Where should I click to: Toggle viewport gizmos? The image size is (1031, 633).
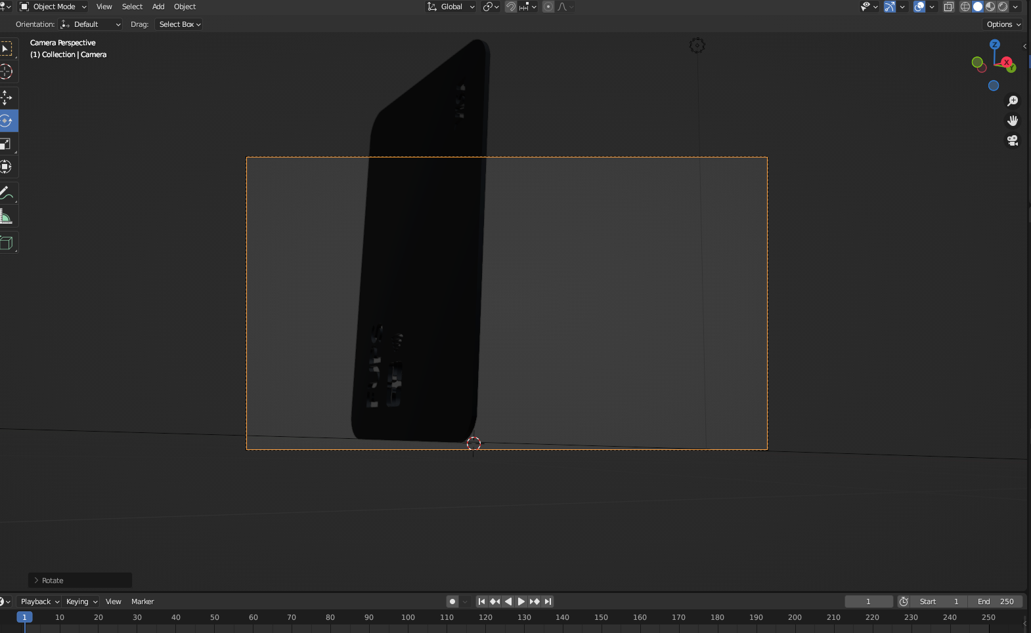point(890,7)
